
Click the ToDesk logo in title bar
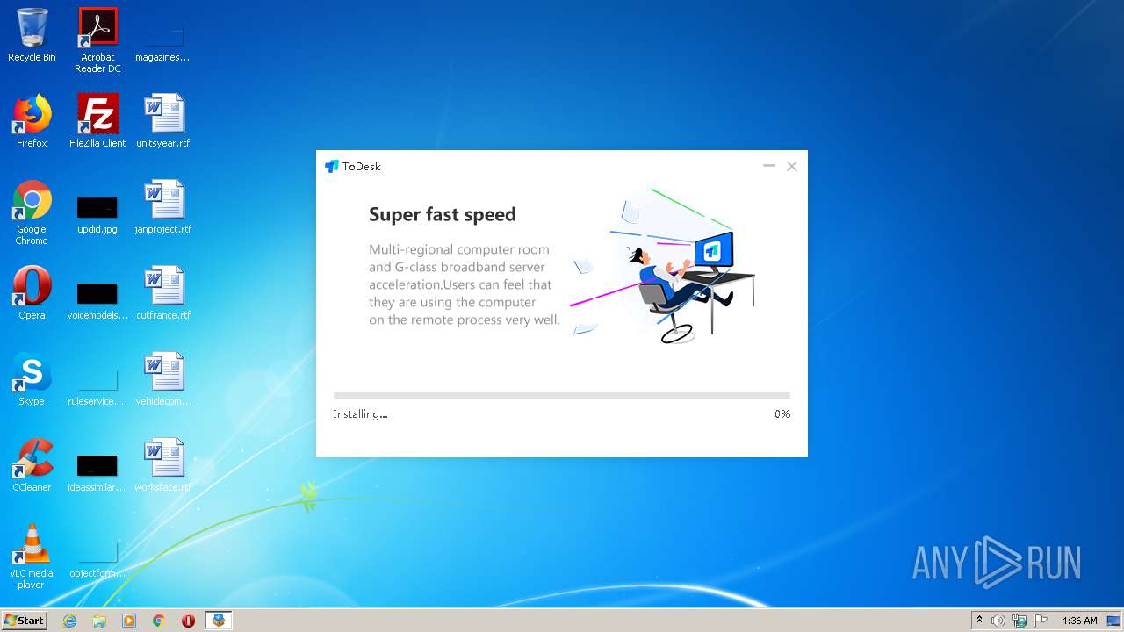pos(332,166)
